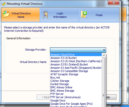Go to Login Information step tab
This screenshot has height=107, width=129.
[x=59, y=15]
